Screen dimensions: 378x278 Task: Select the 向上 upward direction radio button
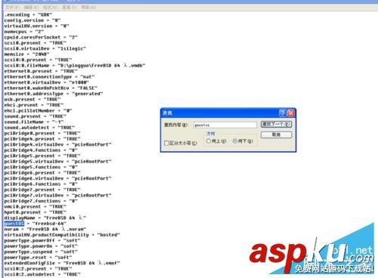coord(209,141)
